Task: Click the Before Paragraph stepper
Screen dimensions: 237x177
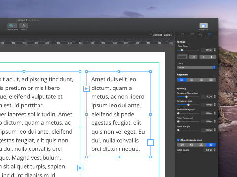Action: 215,113
